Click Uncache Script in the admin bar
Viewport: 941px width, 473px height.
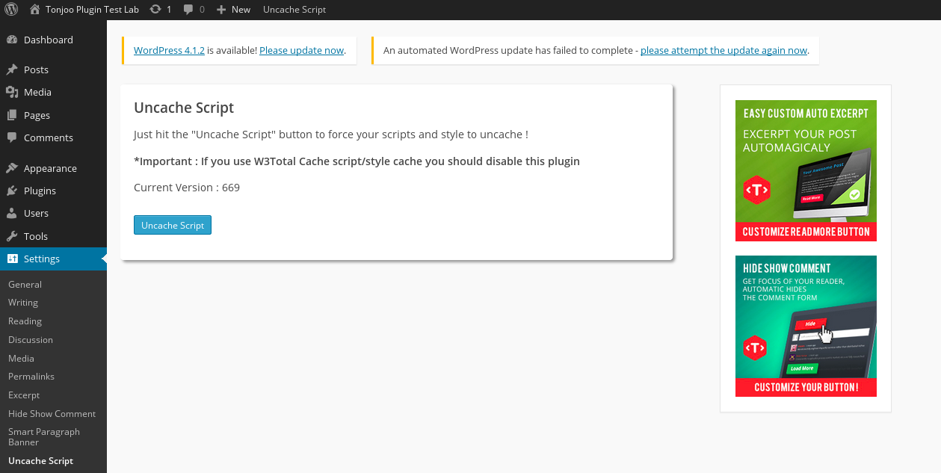(x=294, y=10)
